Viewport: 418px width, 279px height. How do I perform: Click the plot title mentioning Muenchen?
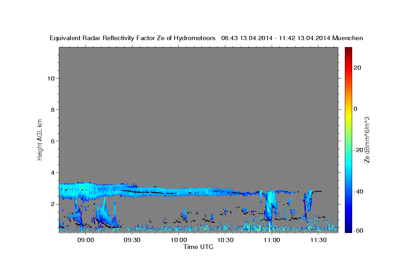206,38
